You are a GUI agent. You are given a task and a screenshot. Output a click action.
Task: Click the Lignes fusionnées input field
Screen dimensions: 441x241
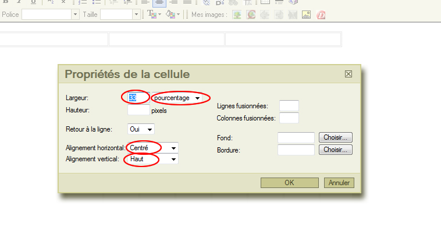pos(289,106)
